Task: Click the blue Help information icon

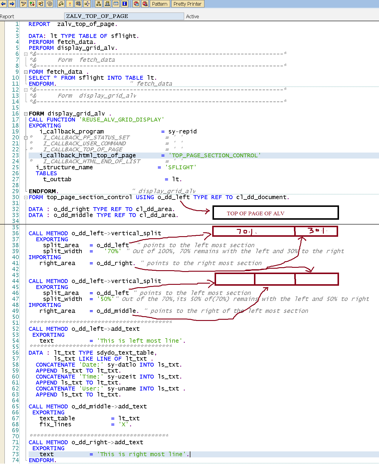Action: click(125, 4)
